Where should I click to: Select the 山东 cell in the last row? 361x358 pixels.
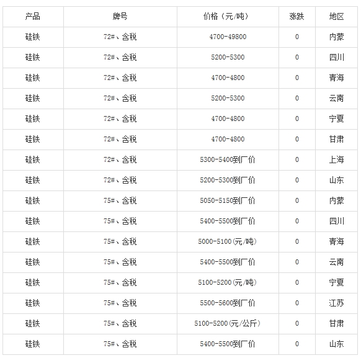click(336, 344)
